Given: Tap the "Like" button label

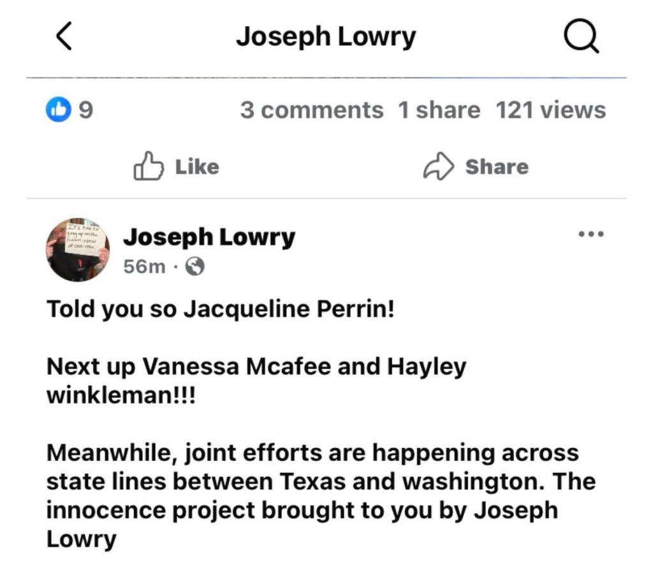Looking at the screenshot, I should [196, 167].
